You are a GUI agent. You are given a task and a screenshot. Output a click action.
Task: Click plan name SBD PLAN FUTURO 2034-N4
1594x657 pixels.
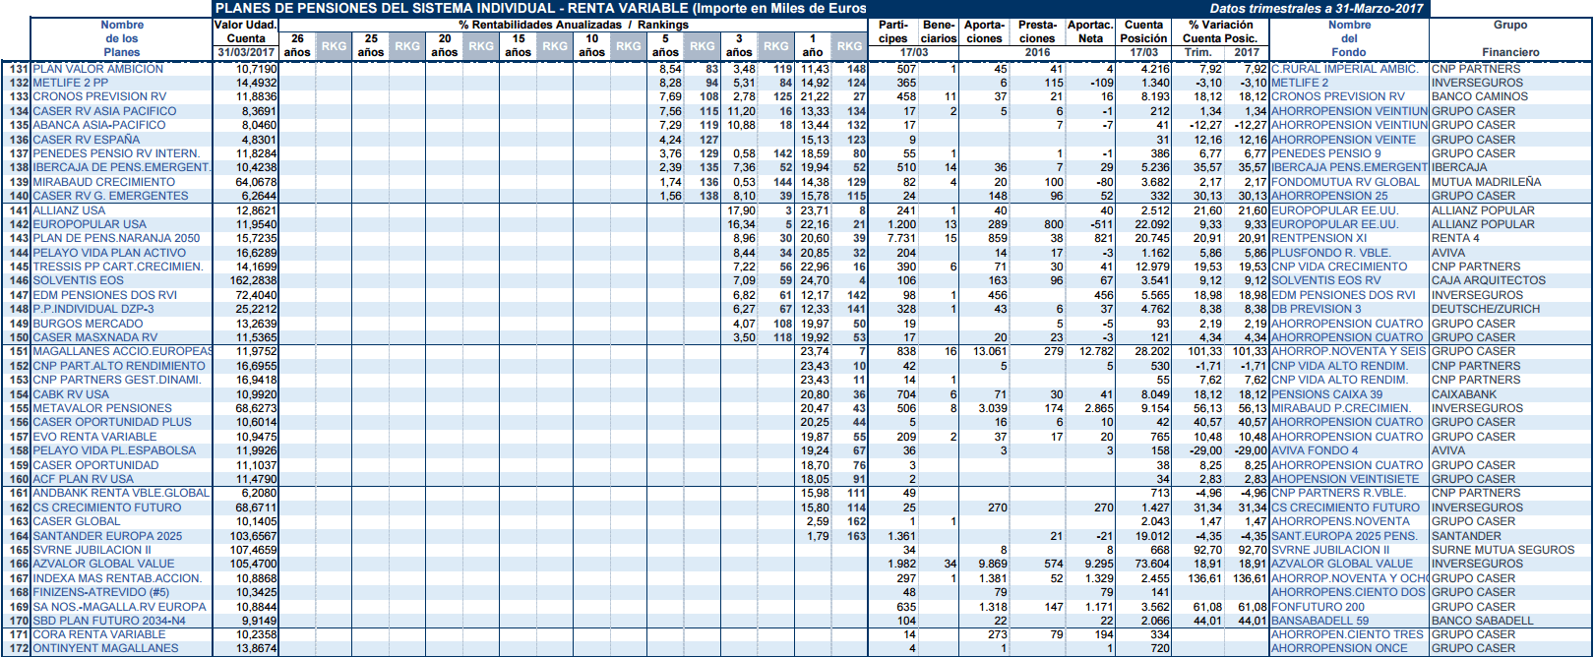[109, 621]
